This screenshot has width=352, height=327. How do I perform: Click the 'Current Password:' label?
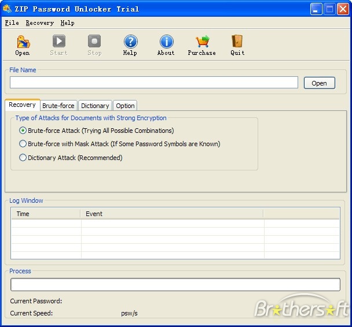click(x=36, y=301)
